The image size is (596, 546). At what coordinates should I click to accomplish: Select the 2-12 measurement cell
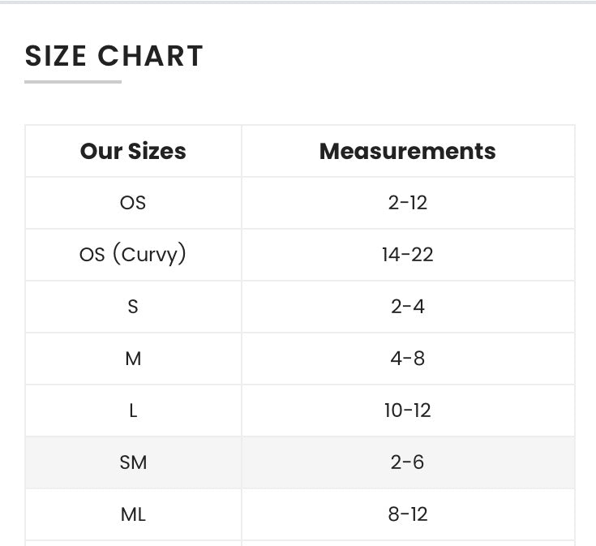(407, 203)
